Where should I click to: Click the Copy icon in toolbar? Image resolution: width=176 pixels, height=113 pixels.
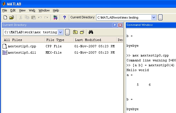pyautogui.click(x=27, y=17)
